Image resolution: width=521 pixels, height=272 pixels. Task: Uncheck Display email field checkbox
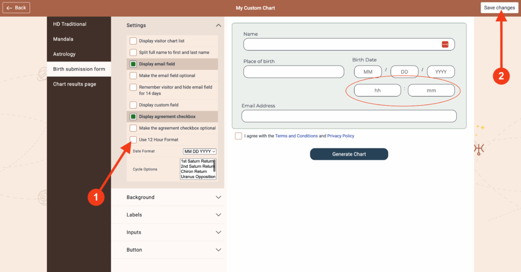(133, 64)
